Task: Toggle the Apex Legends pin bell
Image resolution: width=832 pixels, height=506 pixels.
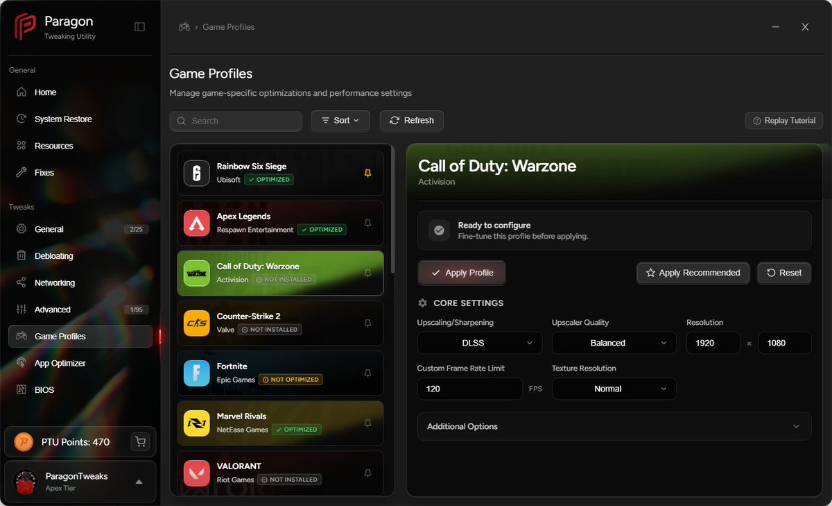Action: point(368,223)
